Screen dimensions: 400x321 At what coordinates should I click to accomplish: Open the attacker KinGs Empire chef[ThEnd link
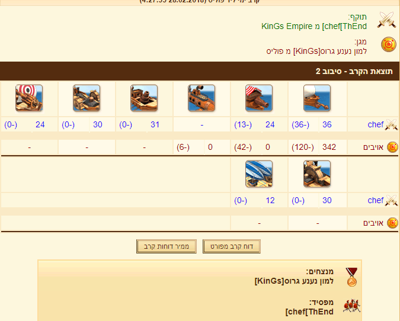[313, 26]
